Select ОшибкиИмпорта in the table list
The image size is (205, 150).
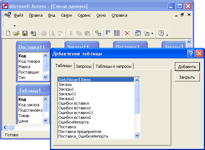click(x=96, y=122)
